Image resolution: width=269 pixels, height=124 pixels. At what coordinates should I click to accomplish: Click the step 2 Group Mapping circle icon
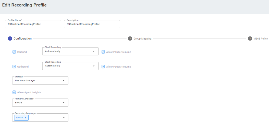pyautogui.click(x=130, y=39)
